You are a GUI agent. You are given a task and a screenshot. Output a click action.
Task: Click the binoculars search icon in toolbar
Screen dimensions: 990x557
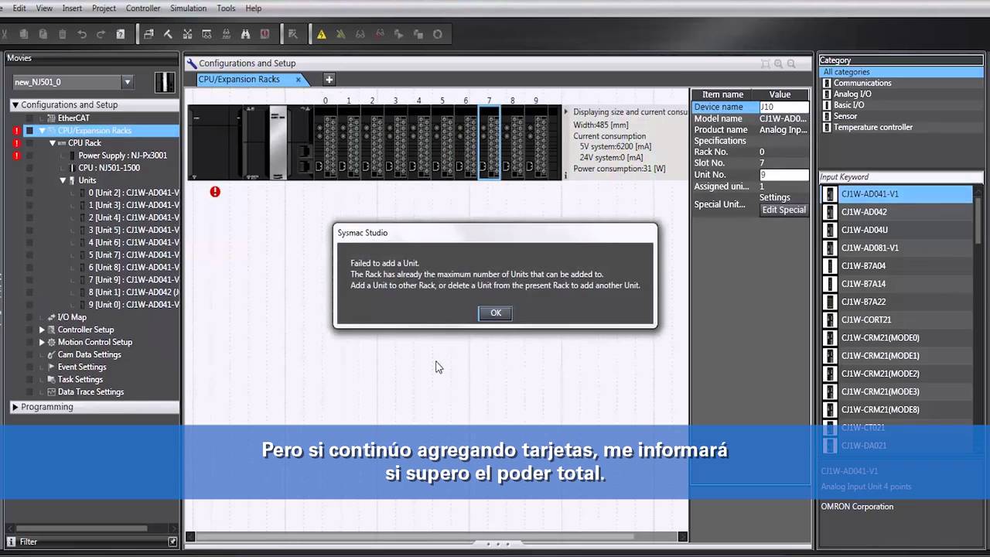pos(245,34)
